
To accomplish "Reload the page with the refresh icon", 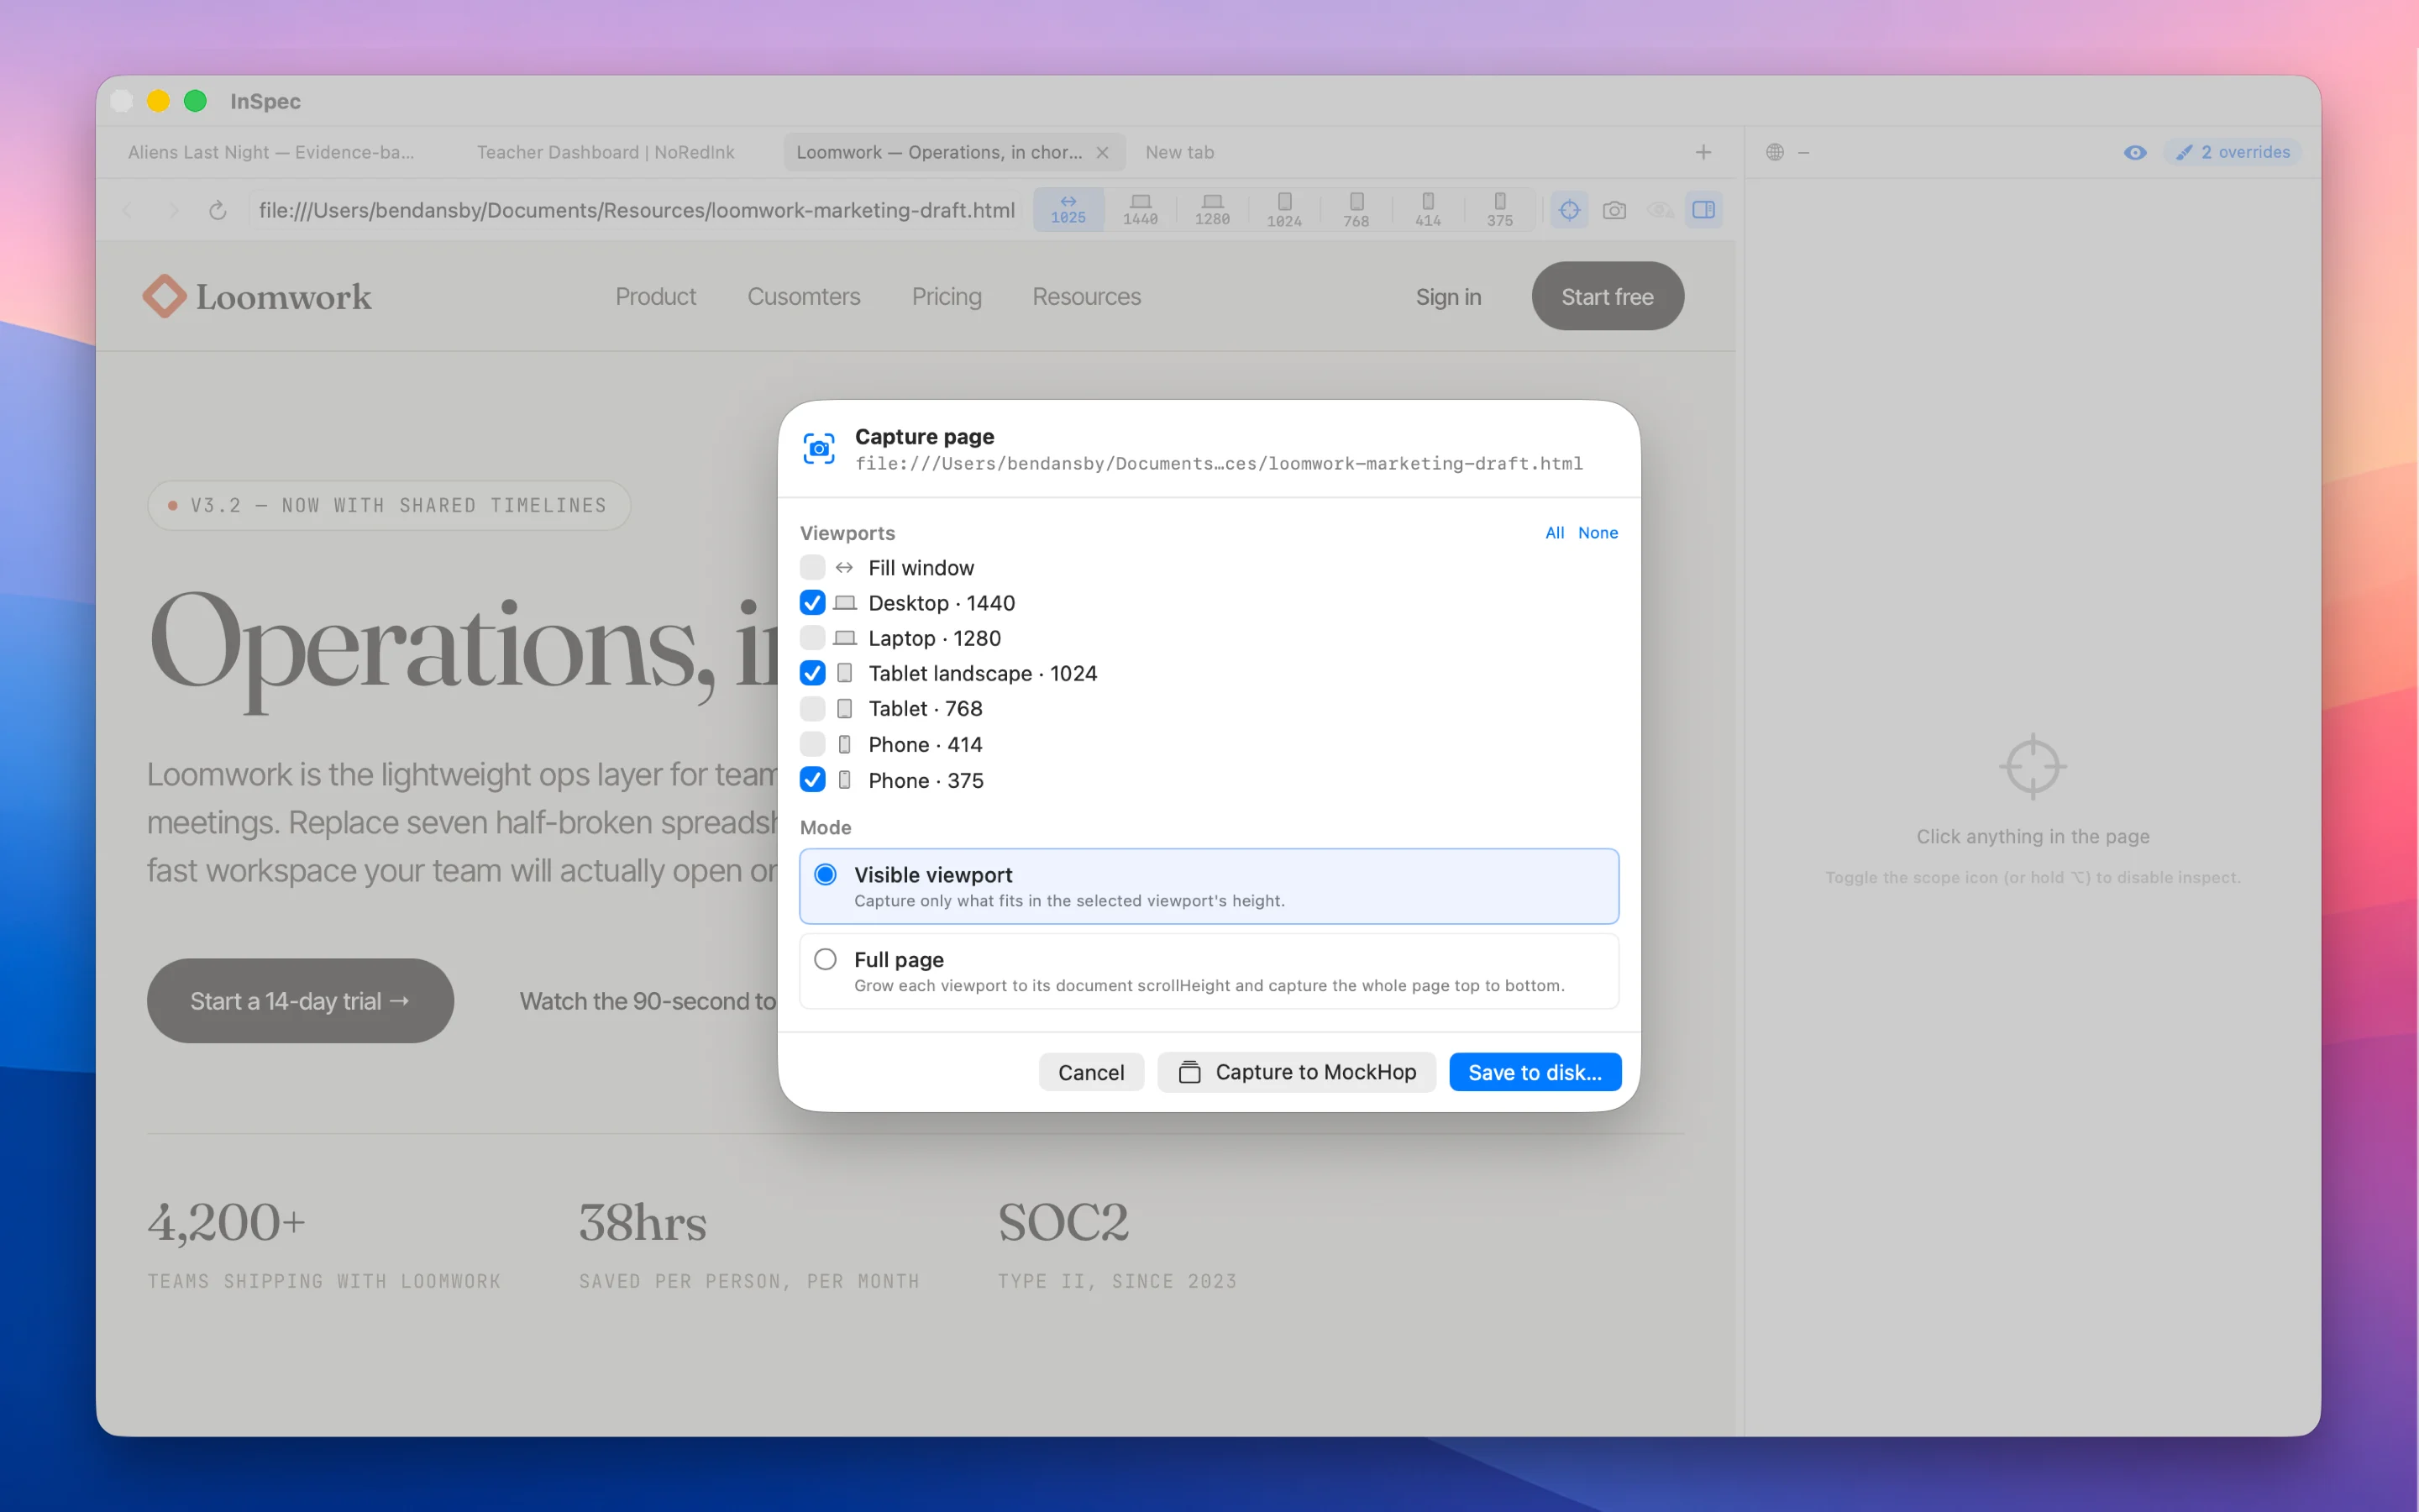I will [x=217, y=210].
